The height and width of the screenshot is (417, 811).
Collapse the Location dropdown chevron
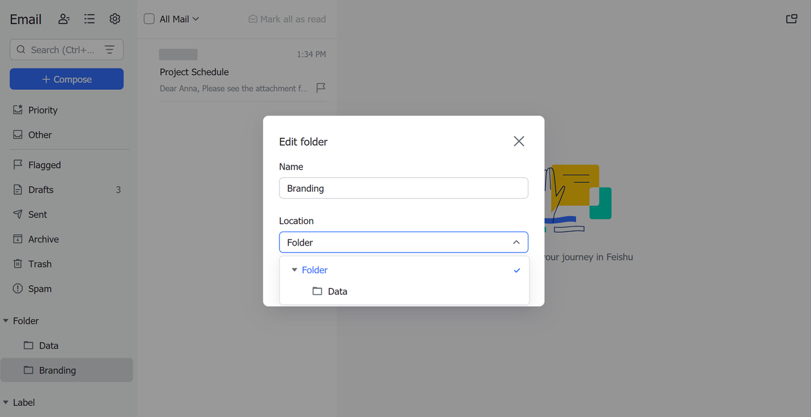[x=516, y=242]
